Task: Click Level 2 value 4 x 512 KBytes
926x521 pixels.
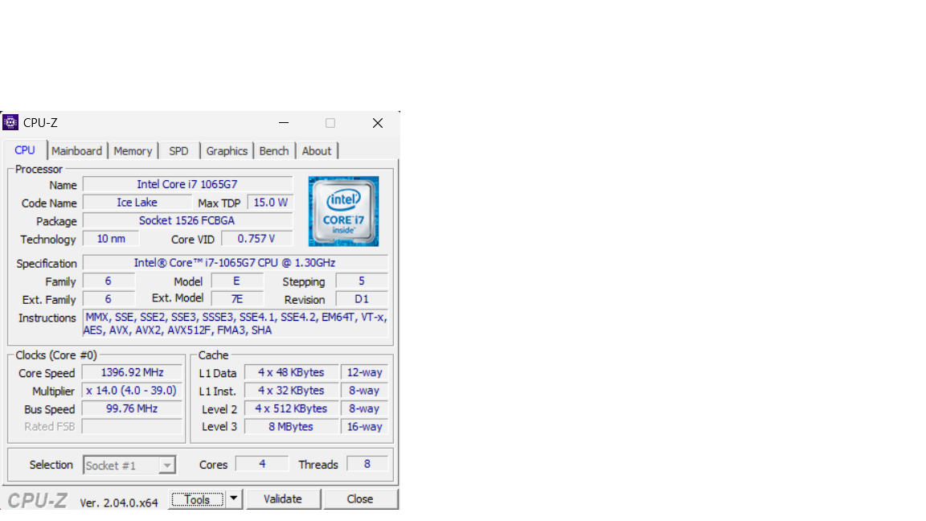Action: (x=291, y=408)
